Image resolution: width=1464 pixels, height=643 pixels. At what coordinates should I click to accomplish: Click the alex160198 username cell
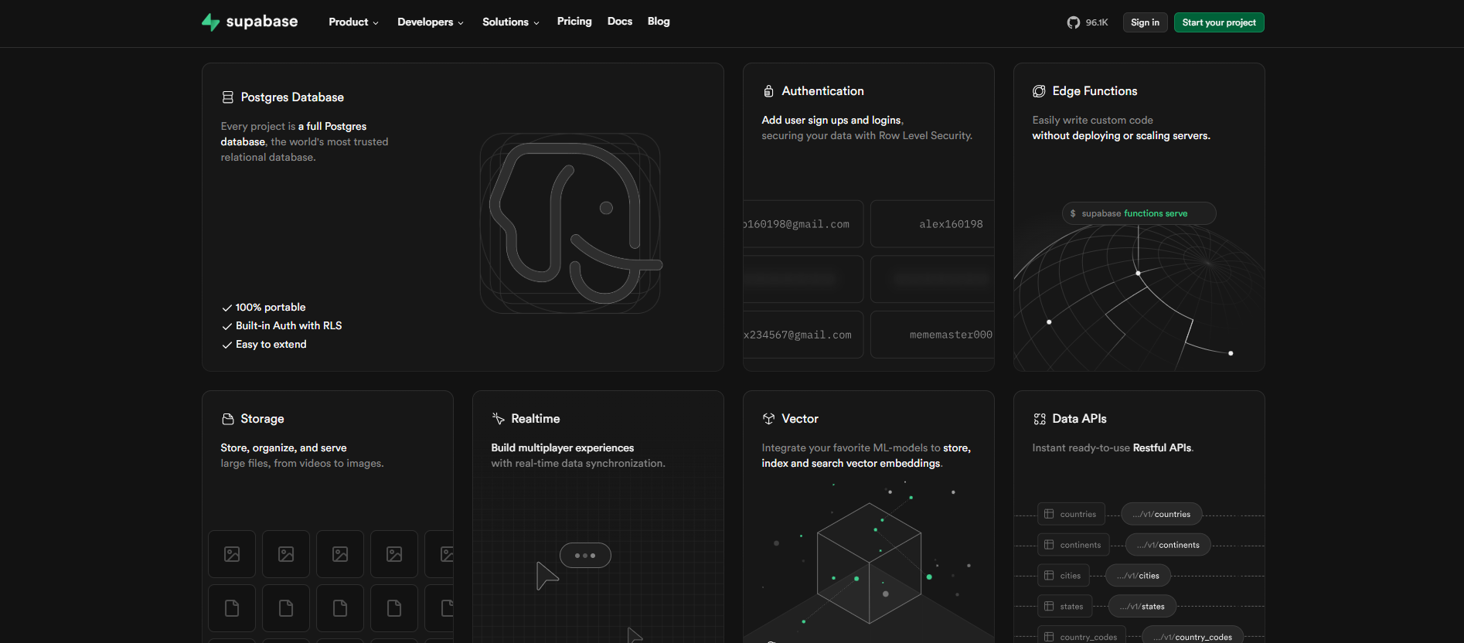pos(933,224)
